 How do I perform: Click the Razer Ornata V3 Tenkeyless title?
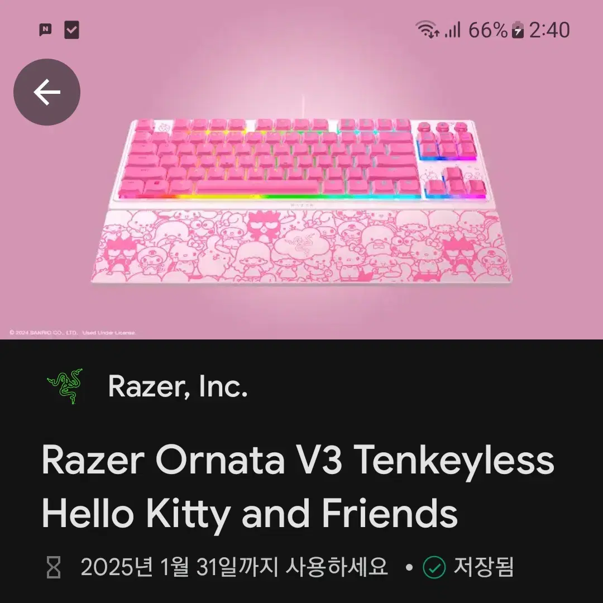[298, 461]
